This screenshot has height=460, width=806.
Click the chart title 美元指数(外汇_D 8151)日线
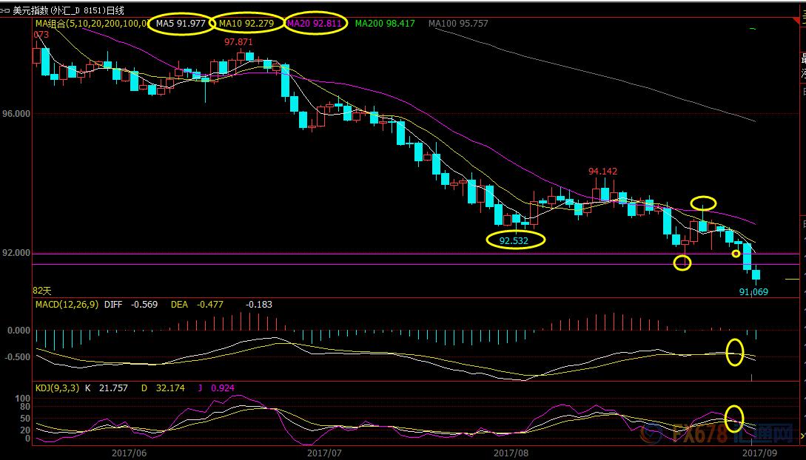pos(68,10)
